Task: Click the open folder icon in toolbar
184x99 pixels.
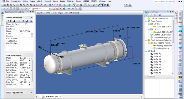Action: pos(34,5)
